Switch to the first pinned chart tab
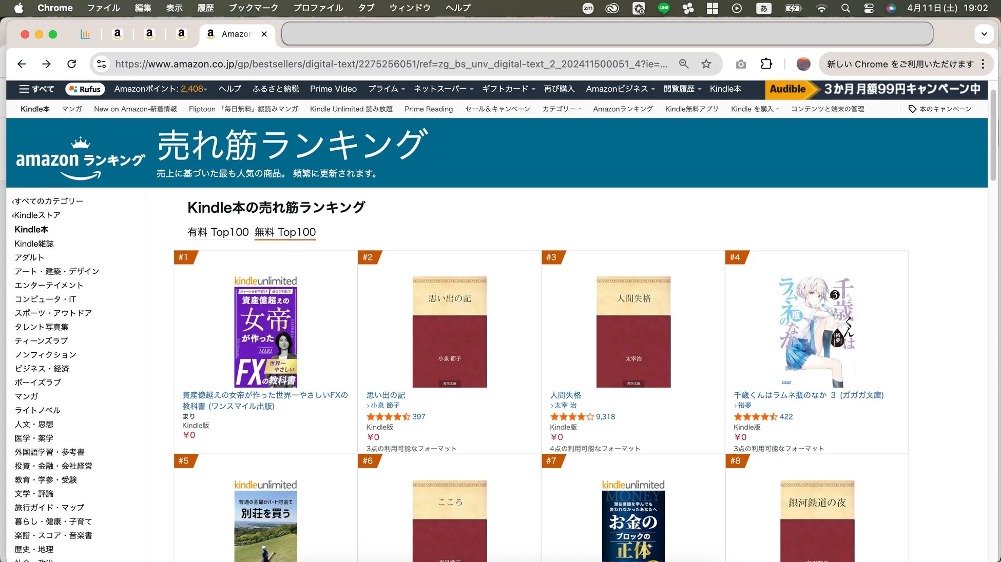The height and width of the screenshot is (562, 1001). pos(85,34)
